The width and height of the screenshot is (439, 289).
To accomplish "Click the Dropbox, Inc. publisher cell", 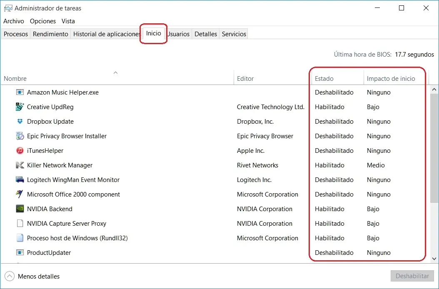I will [x=255, y=122].
